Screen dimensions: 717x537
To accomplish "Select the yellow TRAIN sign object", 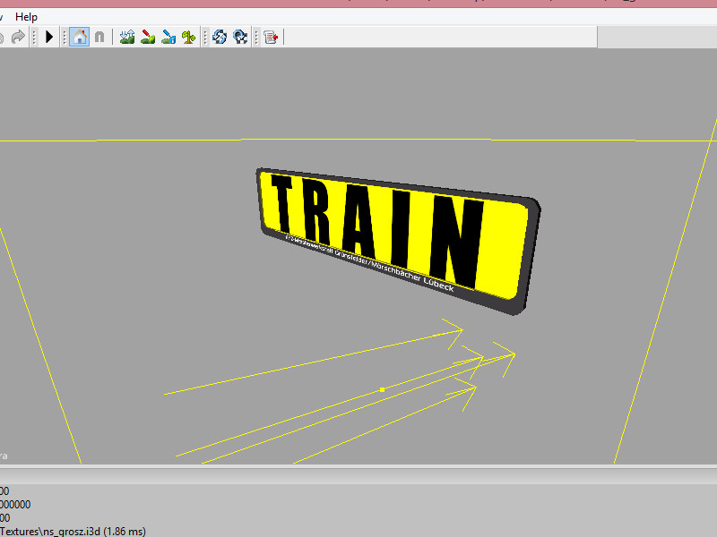I will point(385,233).
